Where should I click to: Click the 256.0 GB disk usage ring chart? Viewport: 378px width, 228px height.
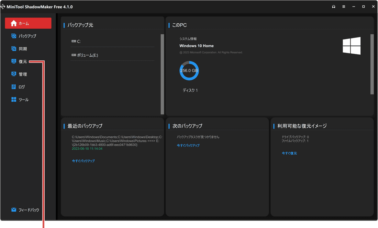click(189, 70)
